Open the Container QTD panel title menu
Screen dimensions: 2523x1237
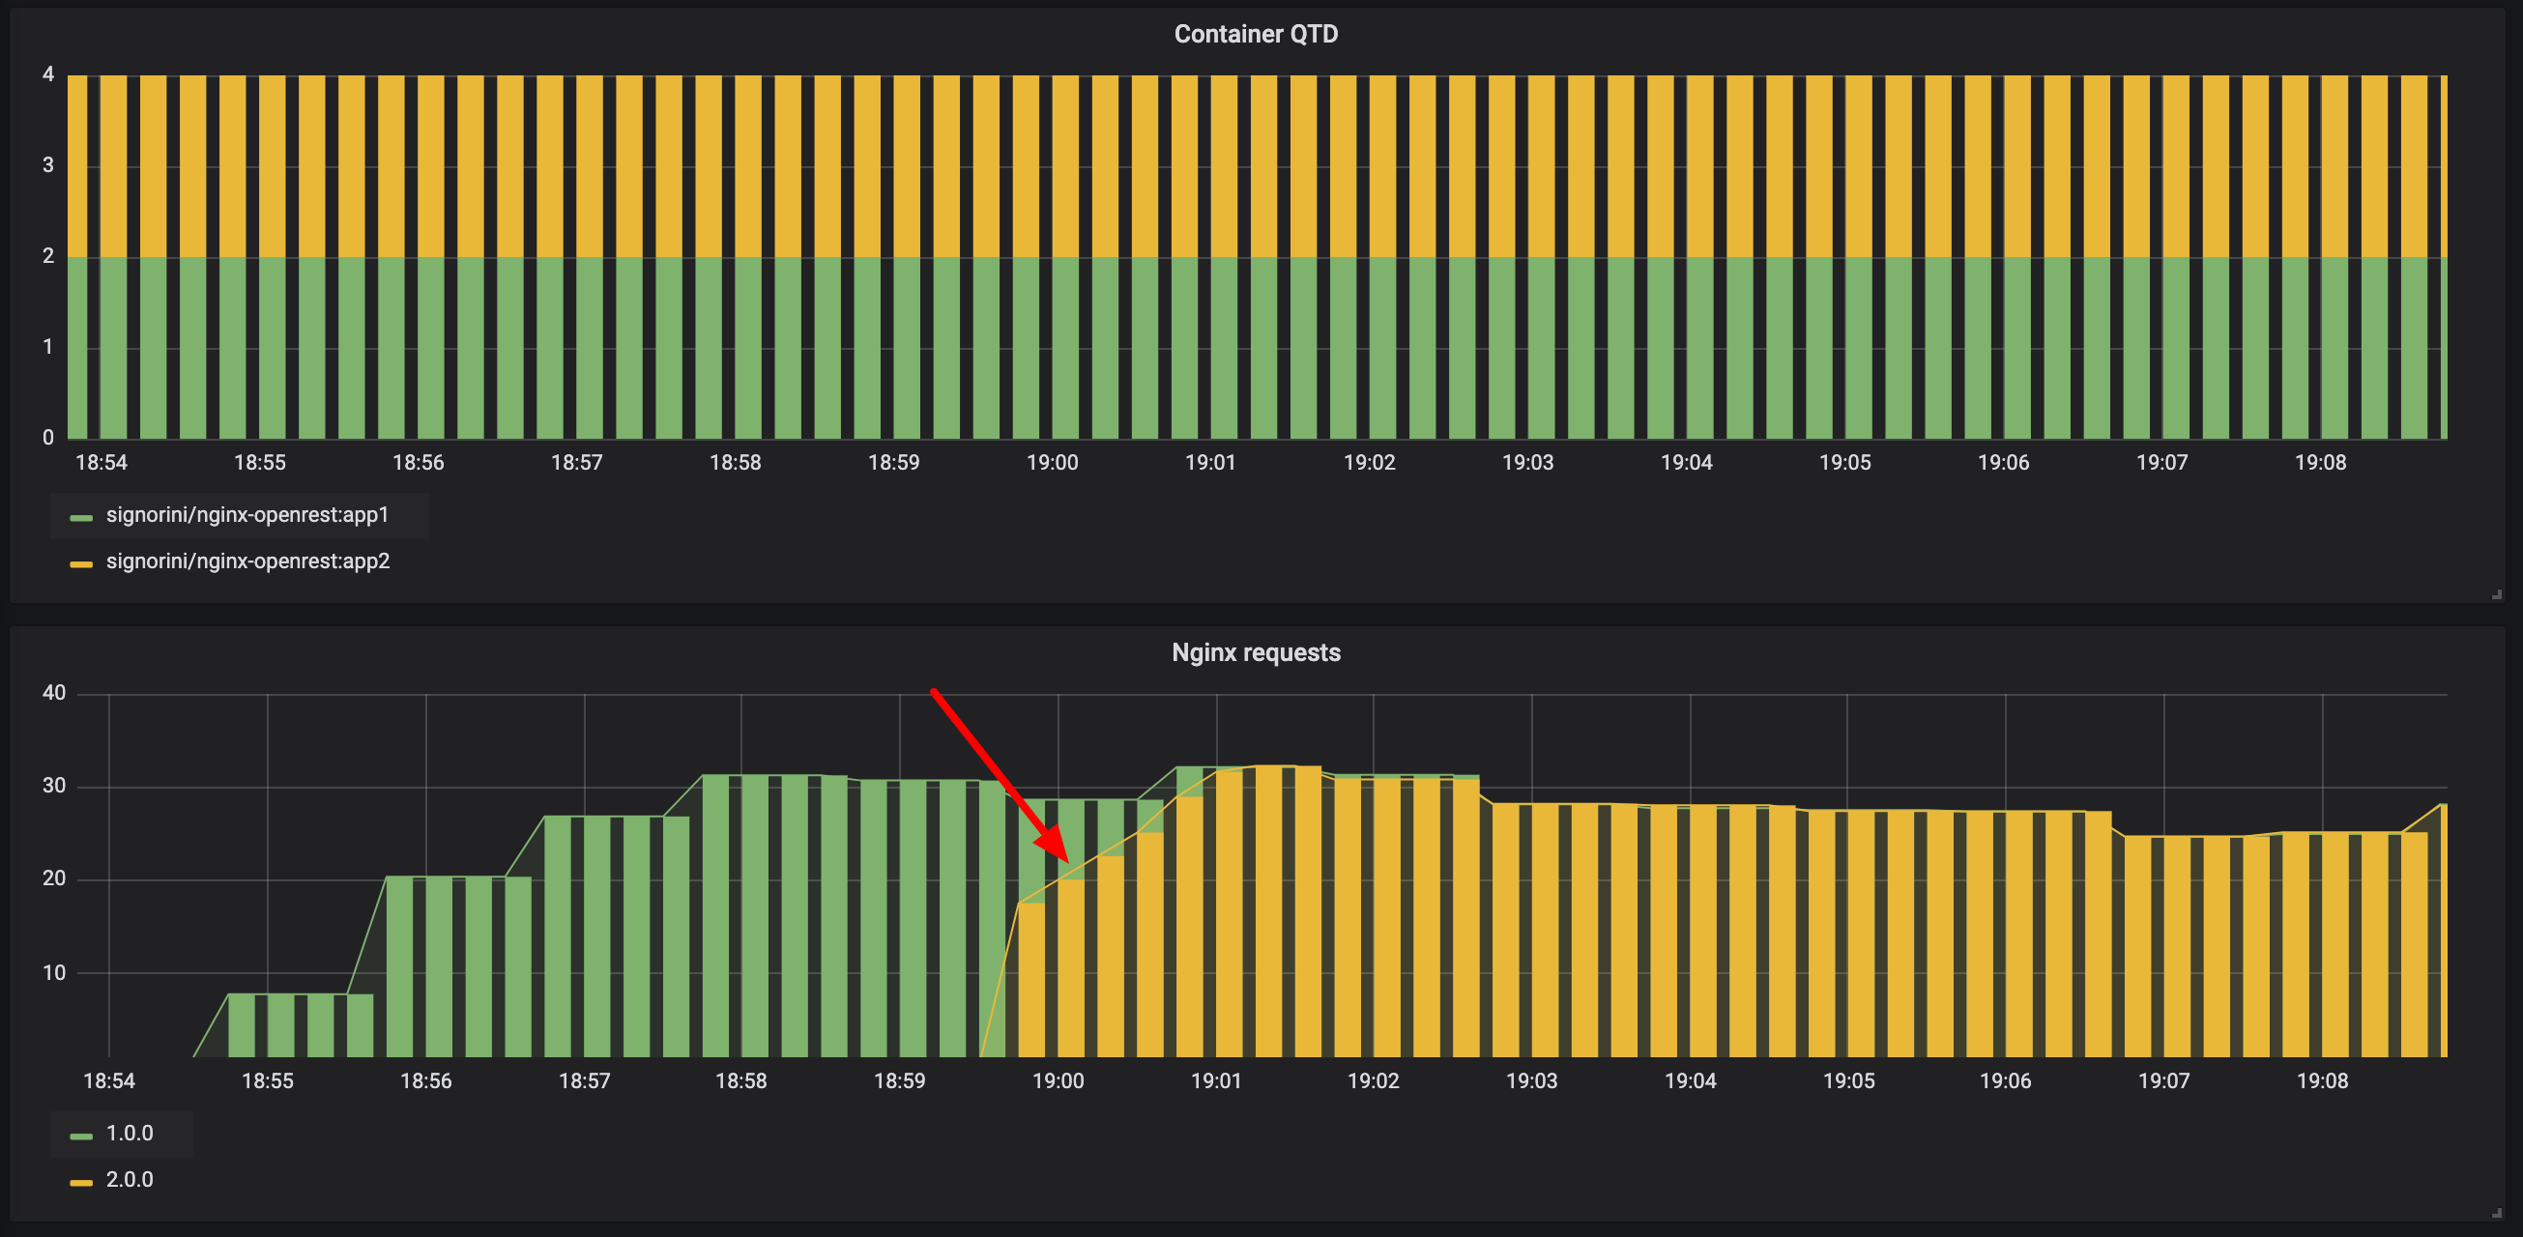tap(1256, 34)
